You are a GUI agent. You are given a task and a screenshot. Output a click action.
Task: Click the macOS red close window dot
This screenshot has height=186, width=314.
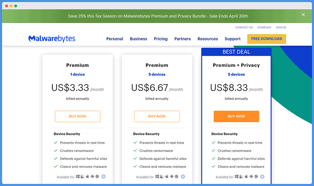coord(6,6)
